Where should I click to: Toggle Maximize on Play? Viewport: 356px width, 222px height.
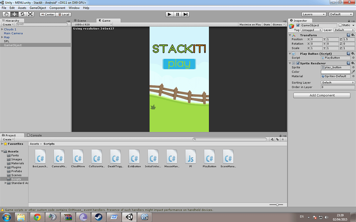(250, 24)
